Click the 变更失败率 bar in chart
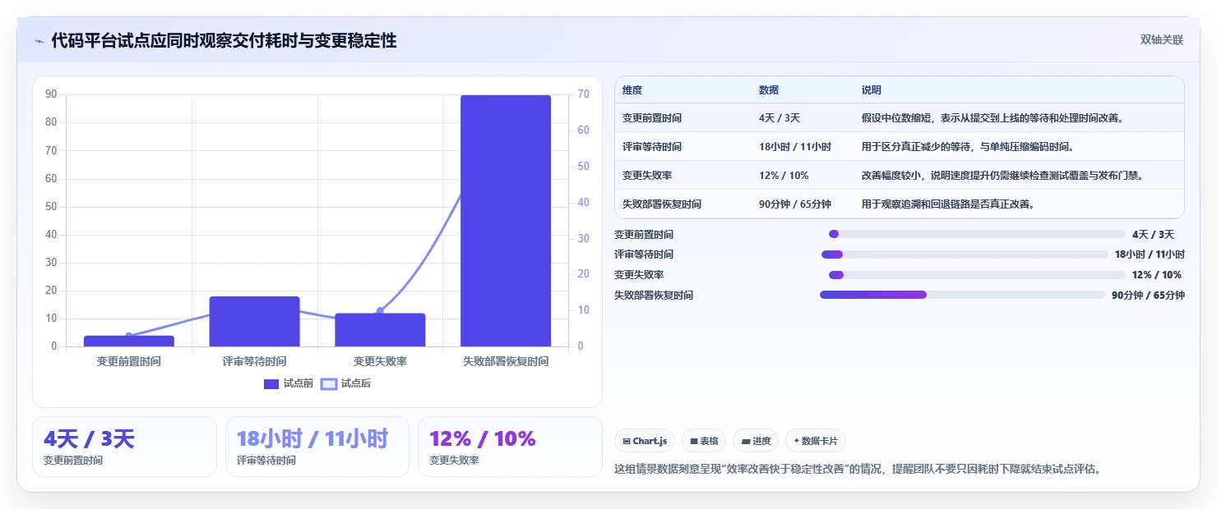 click(380, 329)
